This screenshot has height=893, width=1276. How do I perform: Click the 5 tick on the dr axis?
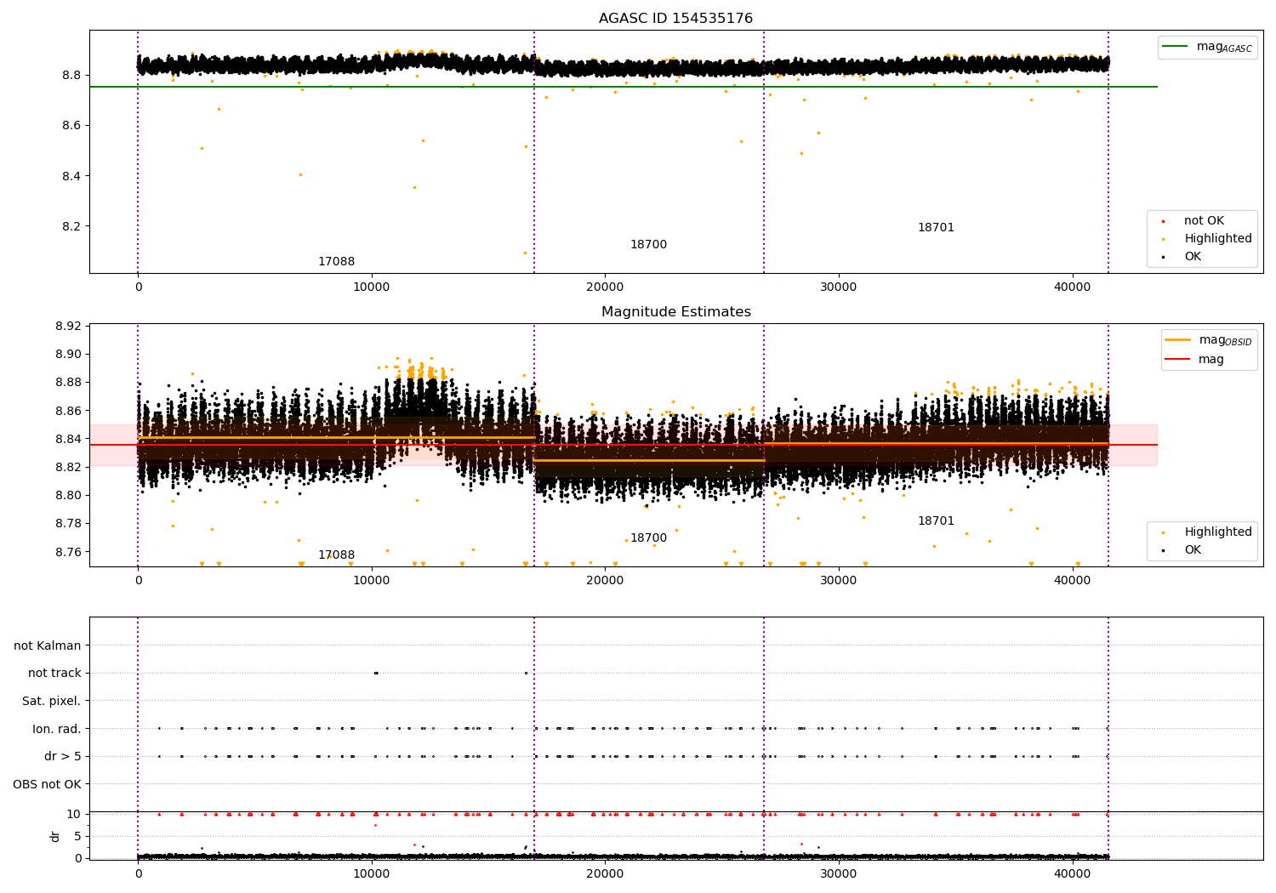pos(77,837)
